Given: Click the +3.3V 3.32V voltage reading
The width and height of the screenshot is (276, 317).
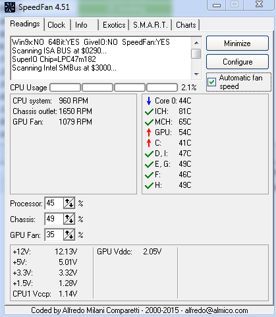Looking at the screenshot, I should coord(45,273).
